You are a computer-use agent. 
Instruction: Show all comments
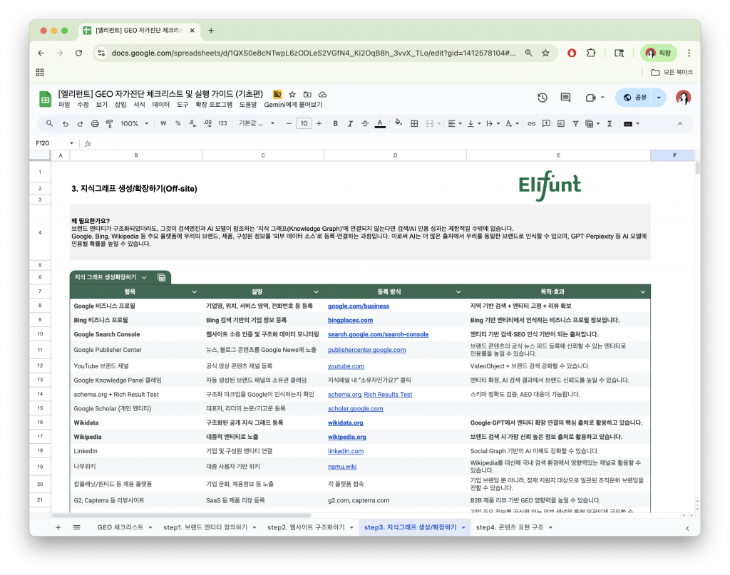pyautogui.click(x=565, y=98)
